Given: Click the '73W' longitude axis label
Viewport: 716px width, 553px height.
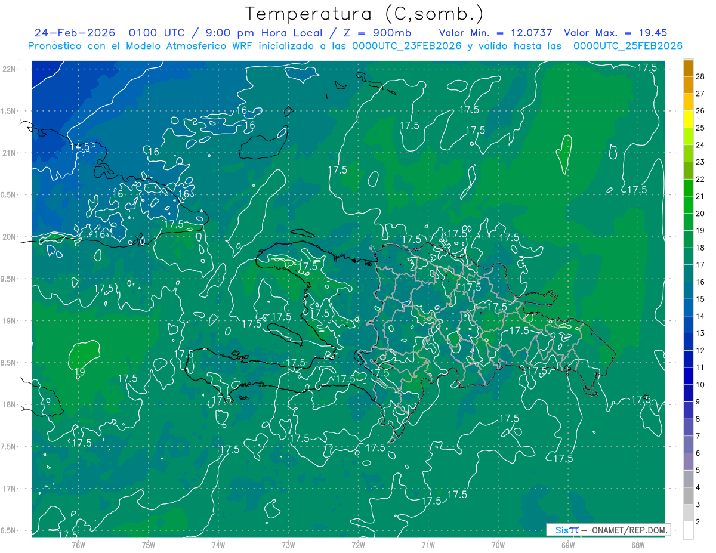Looking at the screenshot, I should (288, 545).
